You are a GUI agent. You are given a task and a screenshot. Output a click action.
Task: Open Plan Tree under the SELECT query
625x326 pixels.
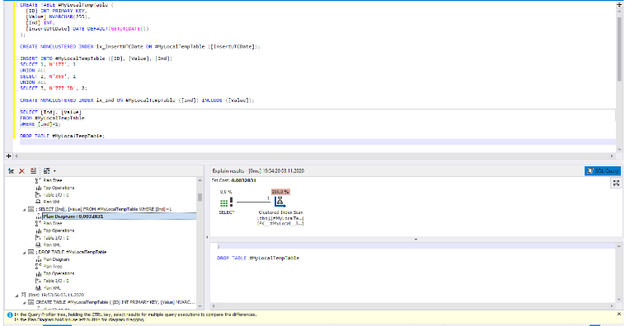(53, 223)
